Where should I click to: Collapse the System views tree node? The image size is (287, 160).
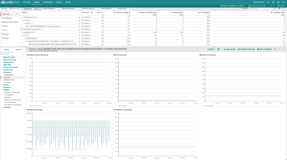(x=2, y=90)
